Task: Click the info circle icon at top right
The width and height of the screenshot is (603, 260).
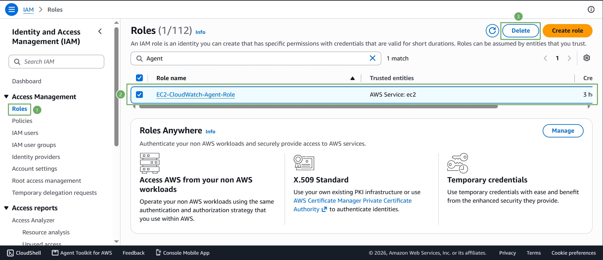Action: (591, 10)
